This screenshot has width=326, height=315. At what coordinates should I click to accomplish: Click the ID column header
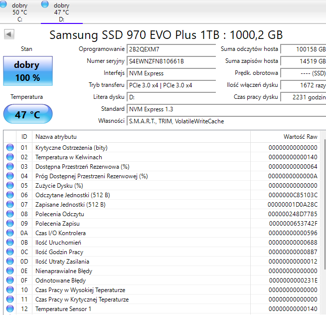(x=24, y=137)
